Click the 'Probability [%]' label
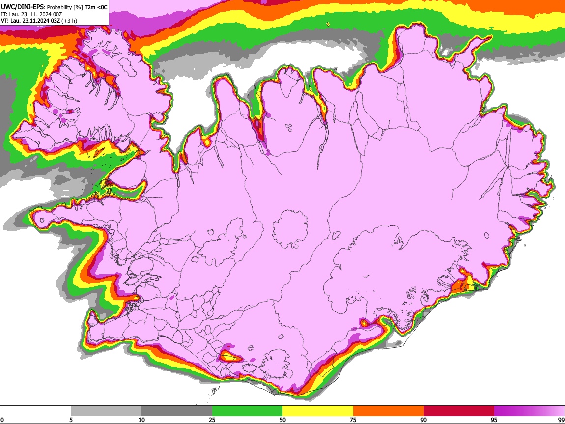The height and width of the screenshot is (424, 565). (65, 7)
